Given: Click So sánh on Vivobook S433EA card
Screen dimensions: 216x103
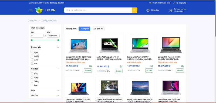Looking at the screenshot, I should (x=180, y=71).
